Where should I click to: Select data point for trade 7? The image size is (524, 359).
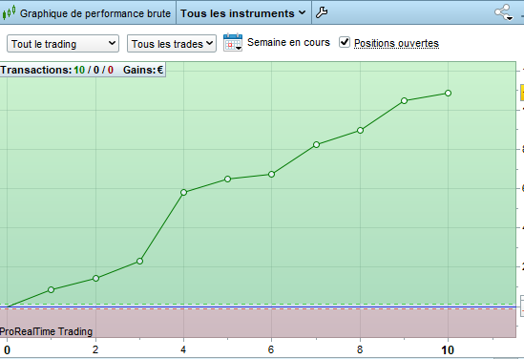pos(317,145)
